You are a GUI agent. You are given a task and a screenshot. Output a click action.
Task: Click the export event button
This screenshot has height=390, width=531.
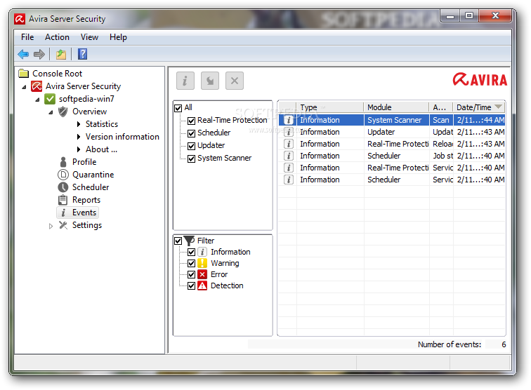210,81
